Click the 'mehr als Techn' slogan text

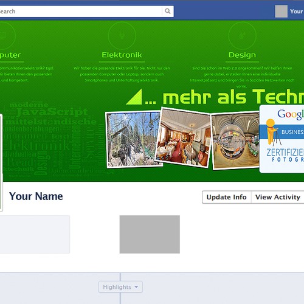click(233, 97)
